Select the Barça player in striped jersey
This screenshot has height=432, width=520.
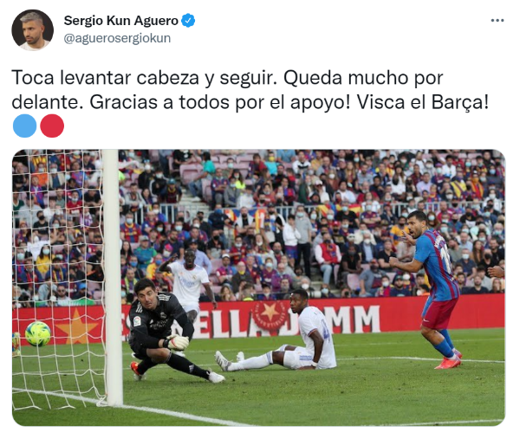pyautogui.click(x=430, y=288)
